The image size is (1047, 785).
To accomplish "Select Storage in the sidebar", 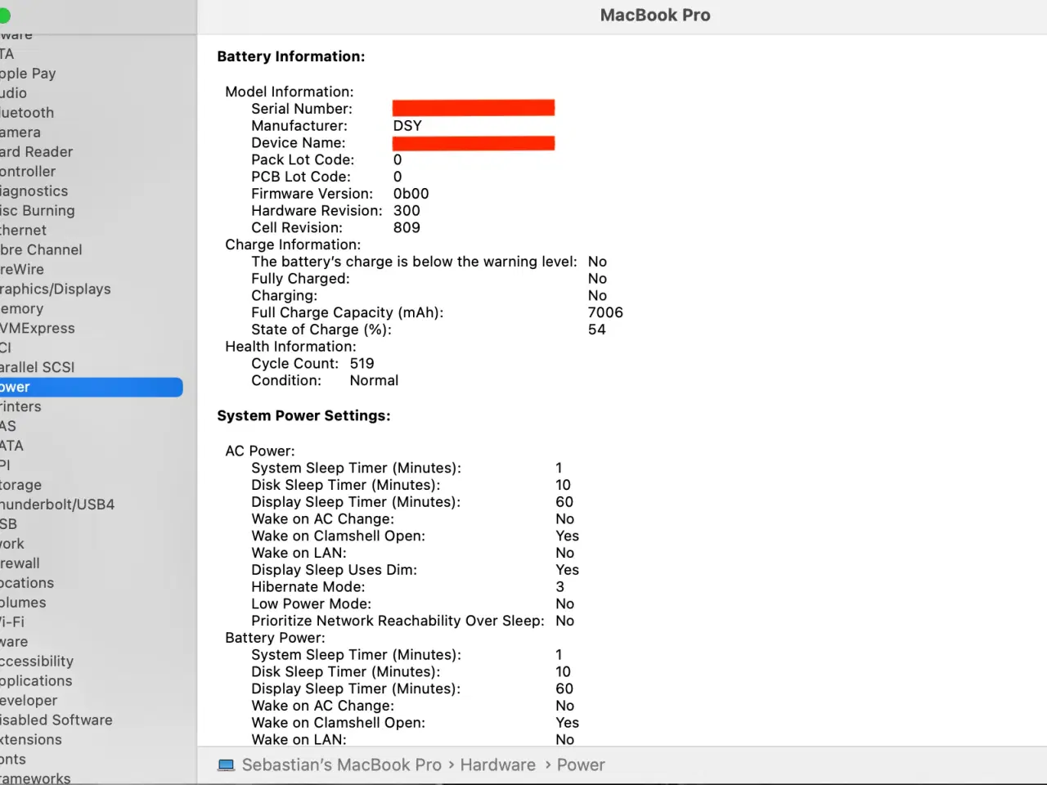I will [x=20, y=486].
